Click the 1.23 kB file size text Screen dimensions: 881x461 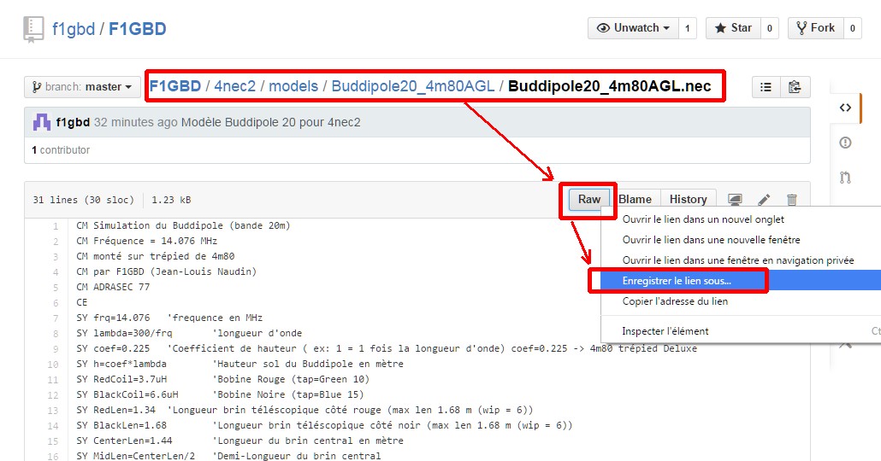click(x=171, y=200)
